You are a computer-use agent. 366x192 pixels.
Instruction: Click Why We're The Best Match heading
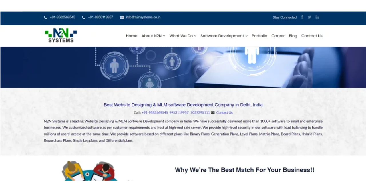pyautogui.click(x=244, y=170)
